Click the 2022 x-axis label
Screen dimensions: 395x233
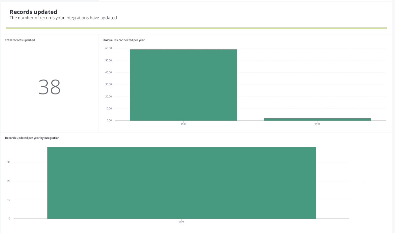click(317, 124)
